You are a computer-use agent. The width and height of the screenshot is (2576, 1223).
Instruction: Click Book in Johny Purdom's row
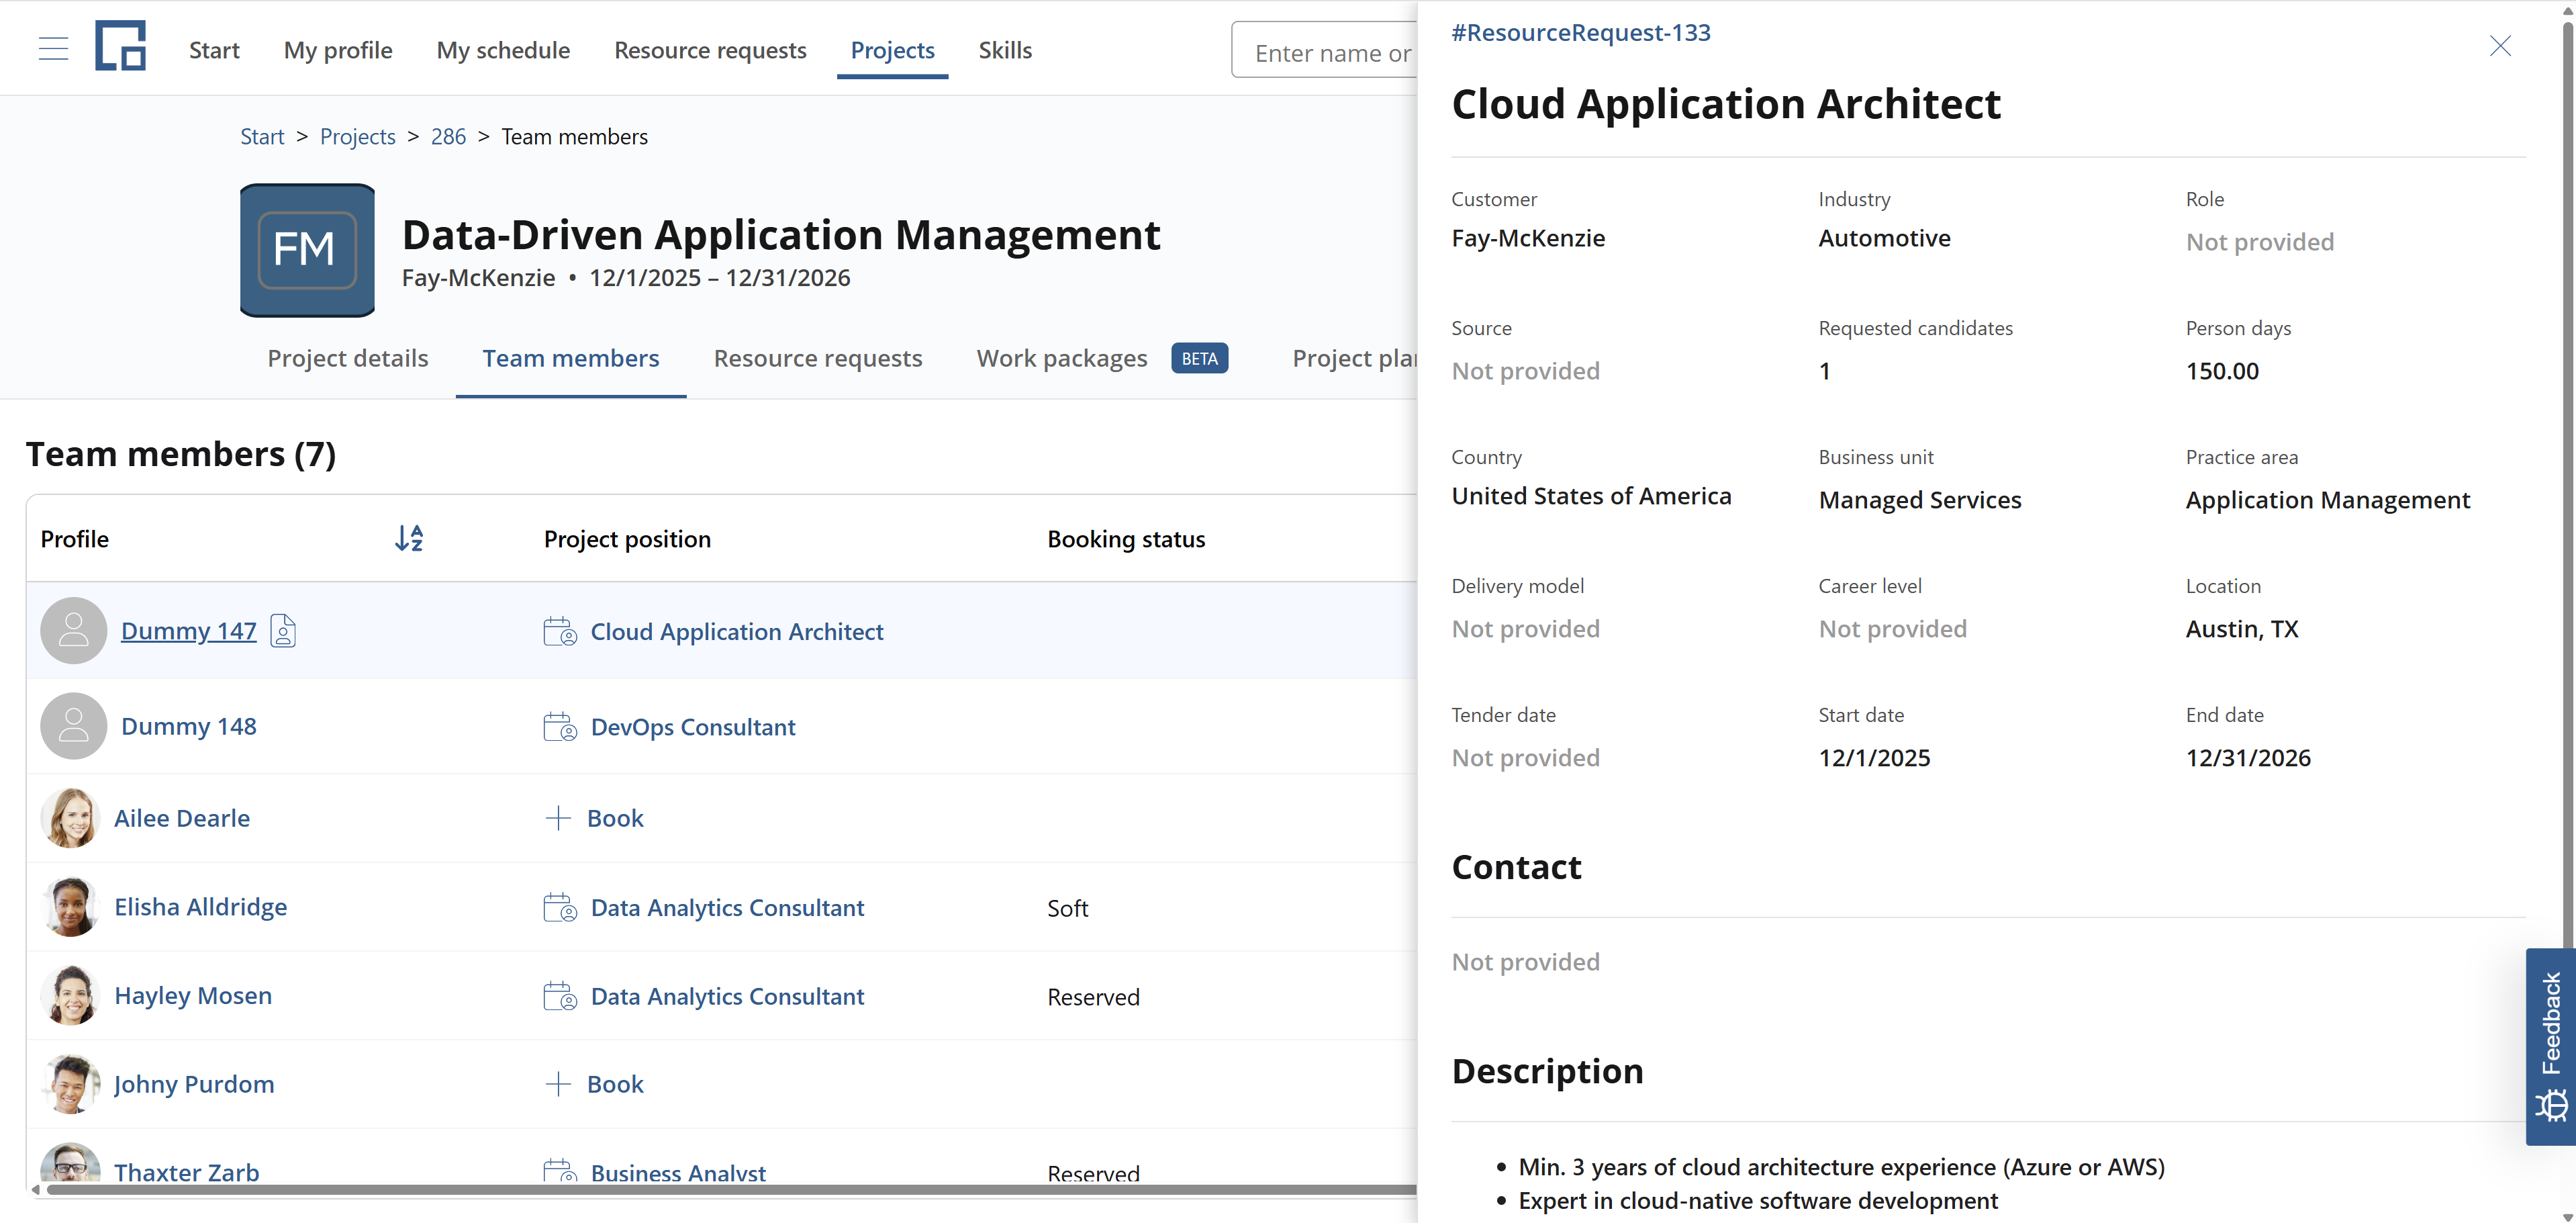[x=615, y=1084]
